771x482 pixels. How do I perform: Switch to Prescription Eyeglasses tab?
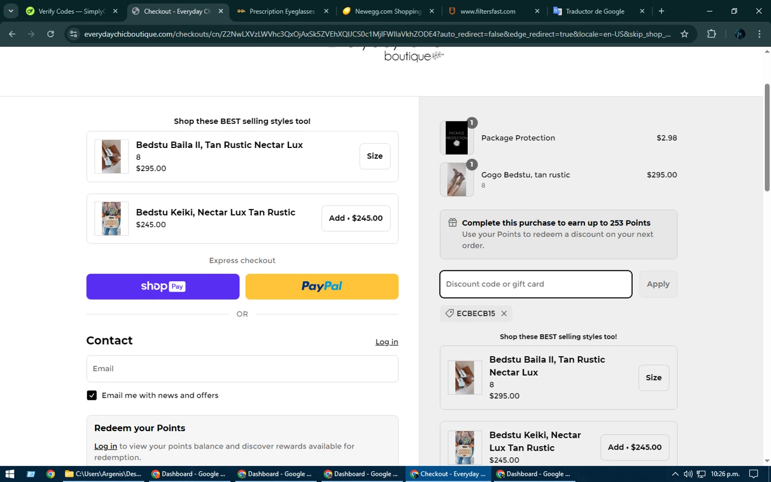pos(282,11)
